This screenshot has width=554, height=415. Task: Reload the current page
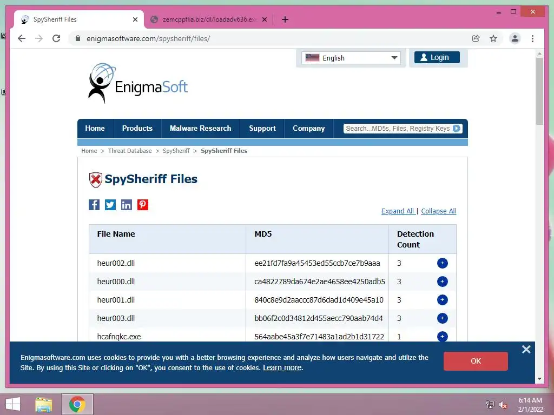coord(56,38)
